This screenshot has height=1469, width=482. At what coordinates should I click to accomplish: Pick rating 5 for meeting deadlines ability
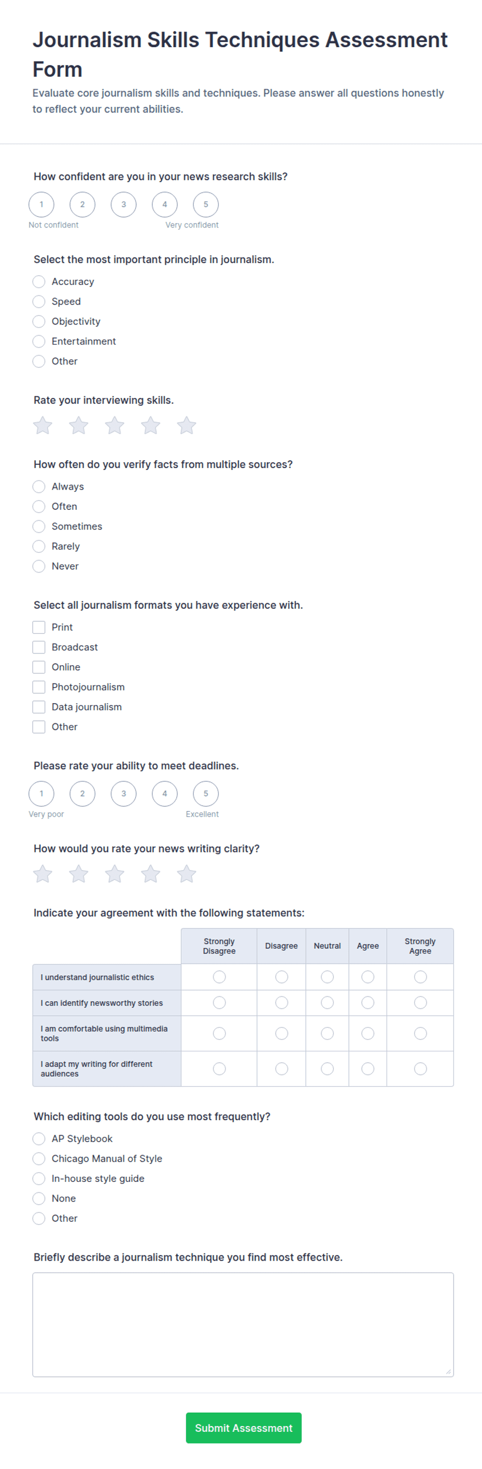click(x=206, y=793)
